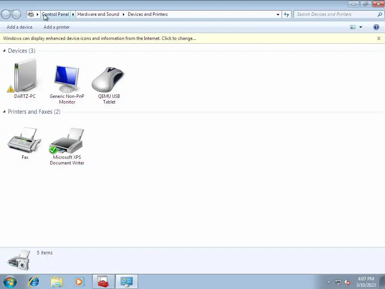
Task: Click the Forward navigation arrow
Action: (x=16, y=14)
